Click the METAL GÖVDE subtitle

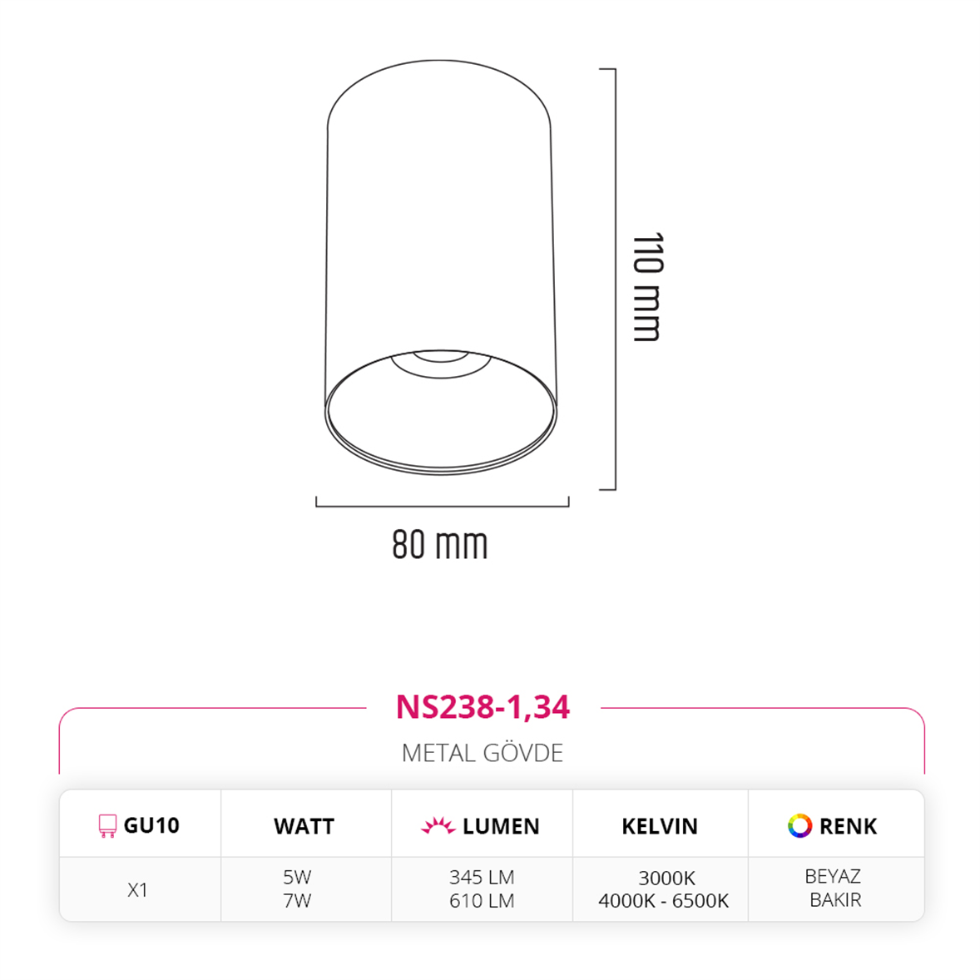pyautogui.click(x=483, y=753)
